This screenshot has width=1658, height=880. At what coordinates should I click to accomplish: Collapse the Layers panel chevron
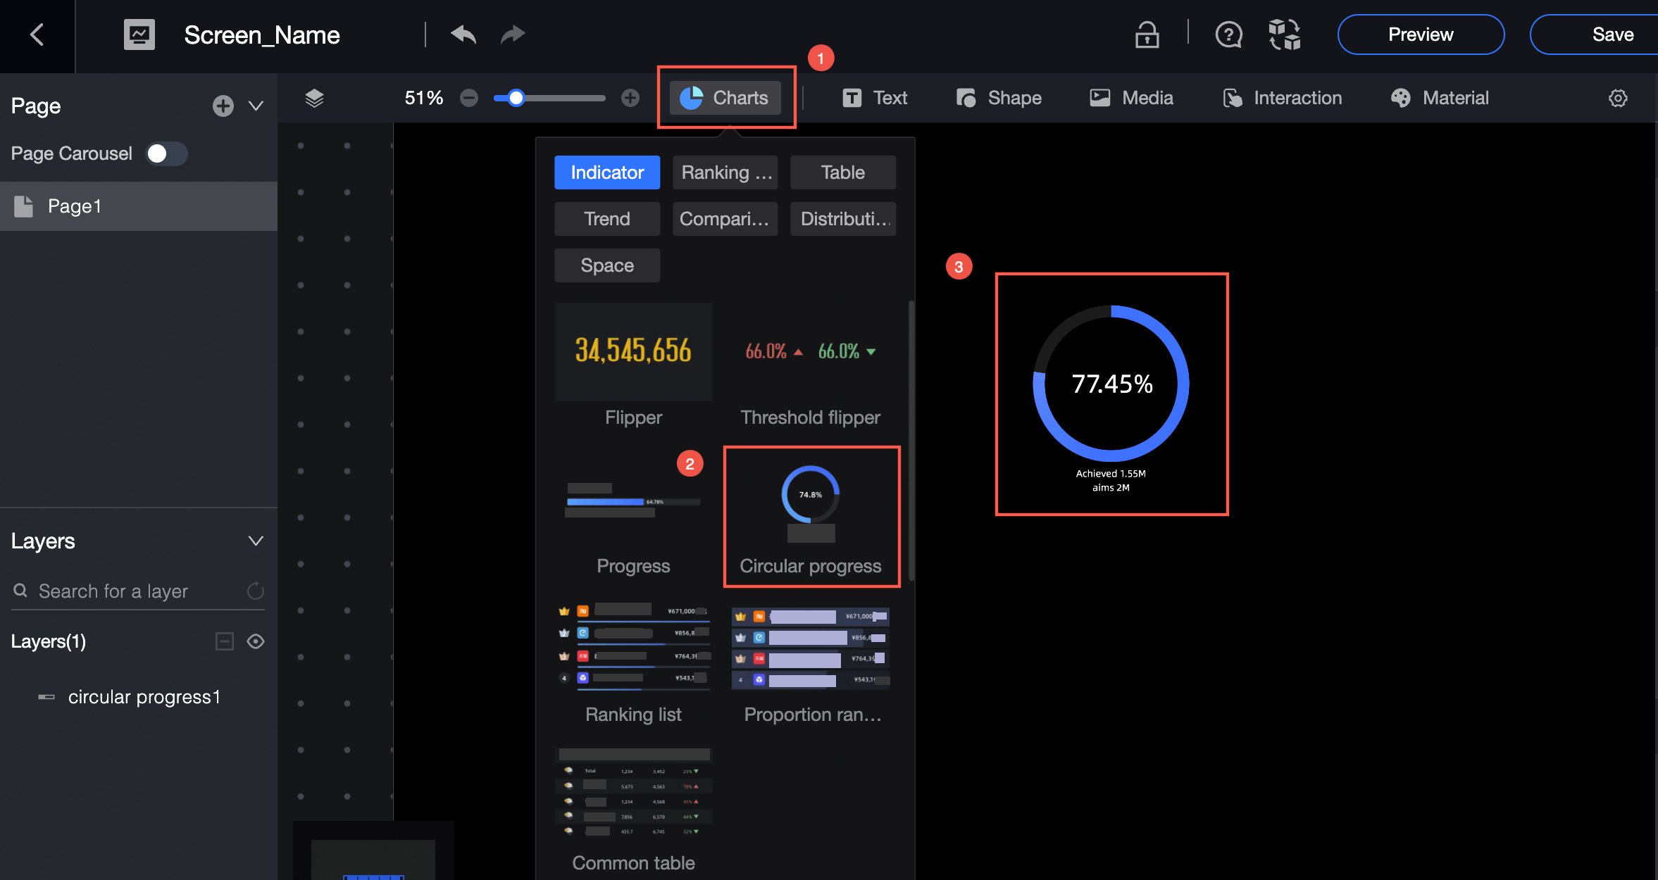click(256, 541)
